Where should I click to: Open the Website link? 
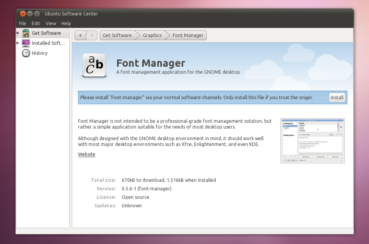click(x=87, y=154)
